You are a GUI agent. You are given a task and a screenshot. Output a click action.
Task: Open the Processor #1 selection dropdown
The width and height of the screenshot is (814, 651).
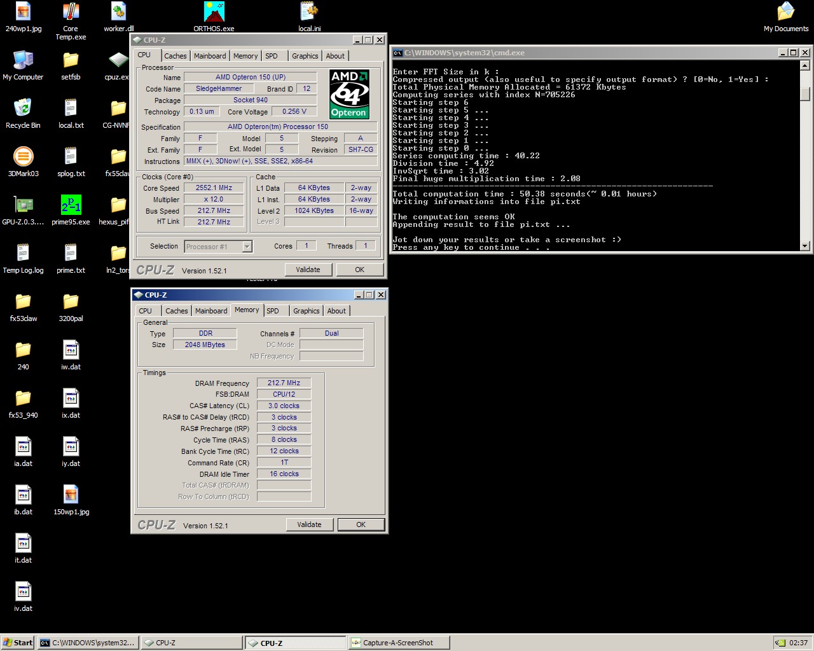coord(219,247)
